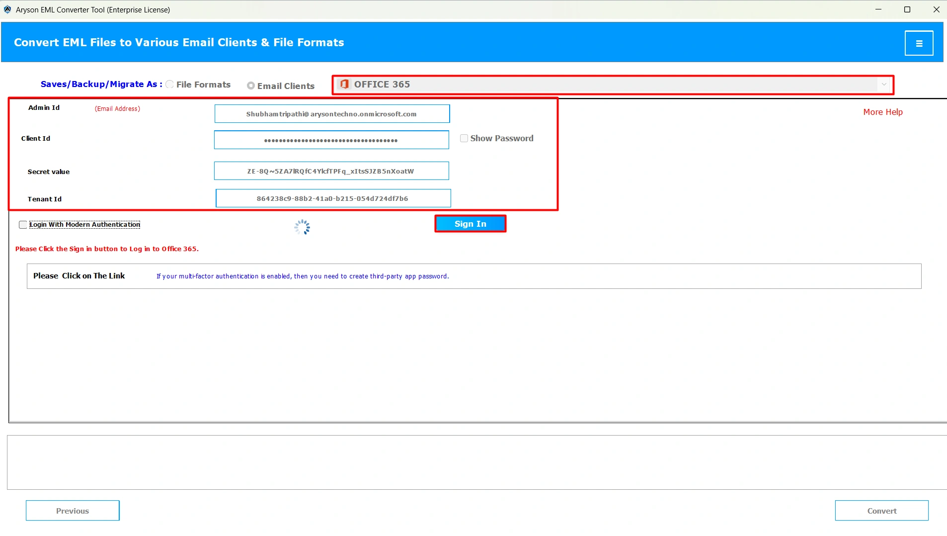The width and height of the screenshot is (947, 536).
Task: Open the More Help link
Action: [x=883, y=112]
